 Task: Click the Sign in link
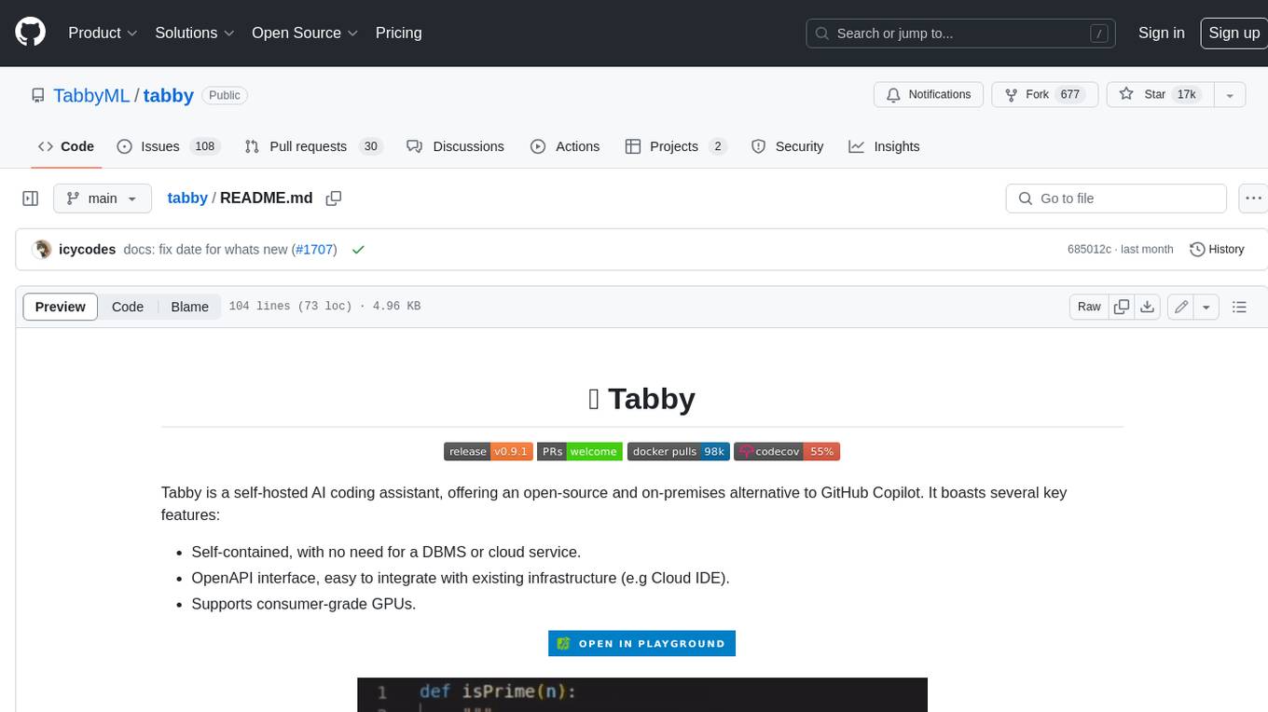pos(1161,33)
